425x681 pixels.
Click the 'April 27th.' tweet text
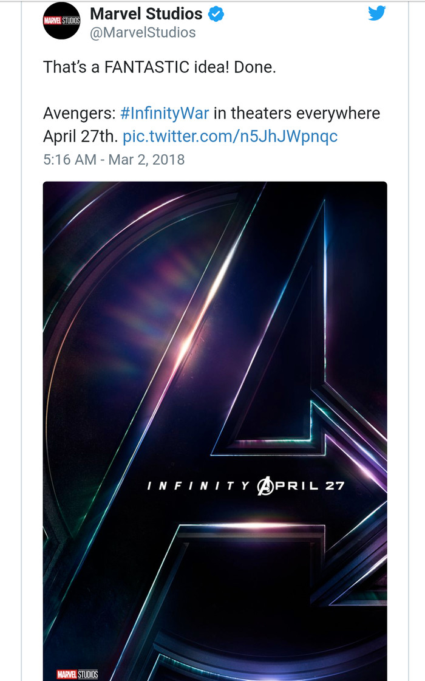80,136
